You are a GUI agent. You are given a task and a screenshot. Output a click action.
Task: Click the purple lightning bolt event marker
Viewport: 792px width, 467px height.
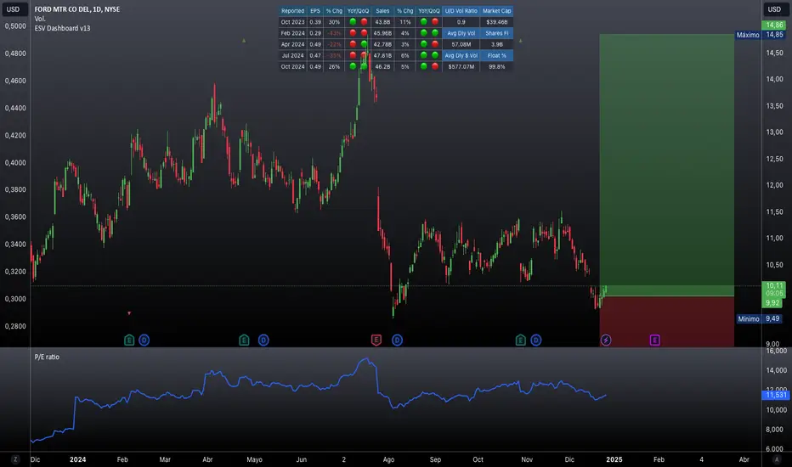pos(605,340)
